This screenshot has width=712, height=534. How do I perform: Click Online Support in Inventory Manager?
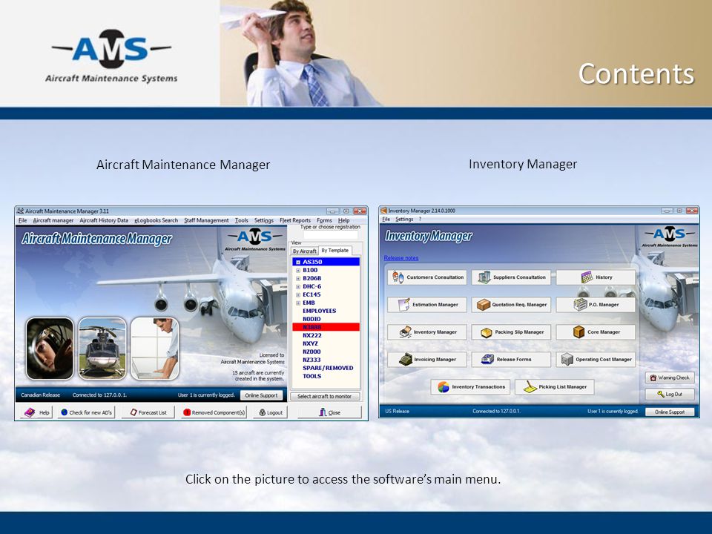[x=670, y=412]
